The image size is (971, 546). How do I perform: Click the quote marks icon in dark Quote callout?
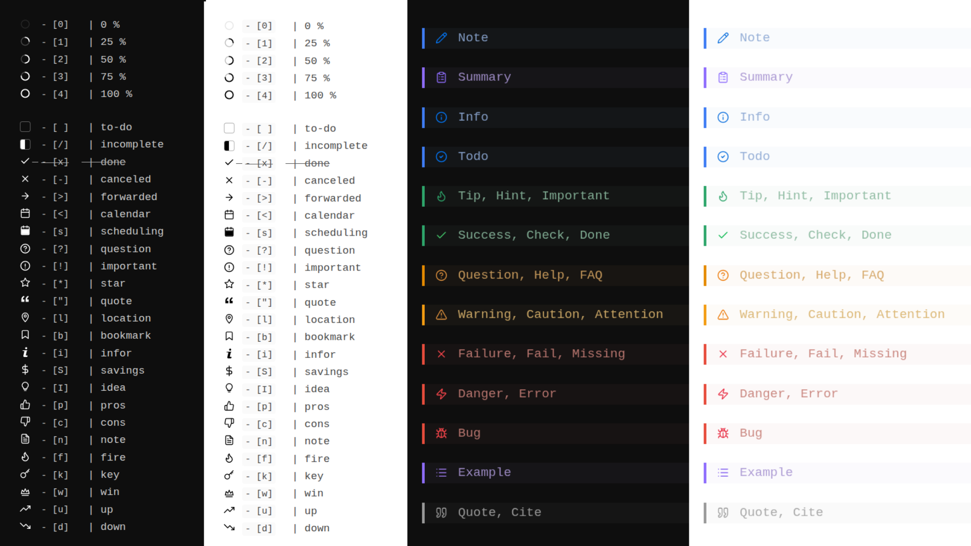[442, 513]
